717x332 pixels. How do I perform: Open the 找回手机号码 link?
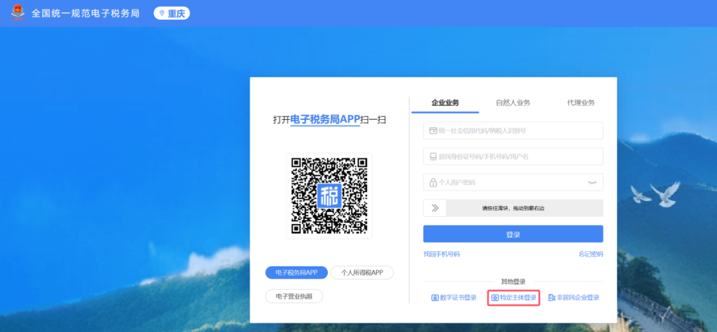click(x=441, y=254)
